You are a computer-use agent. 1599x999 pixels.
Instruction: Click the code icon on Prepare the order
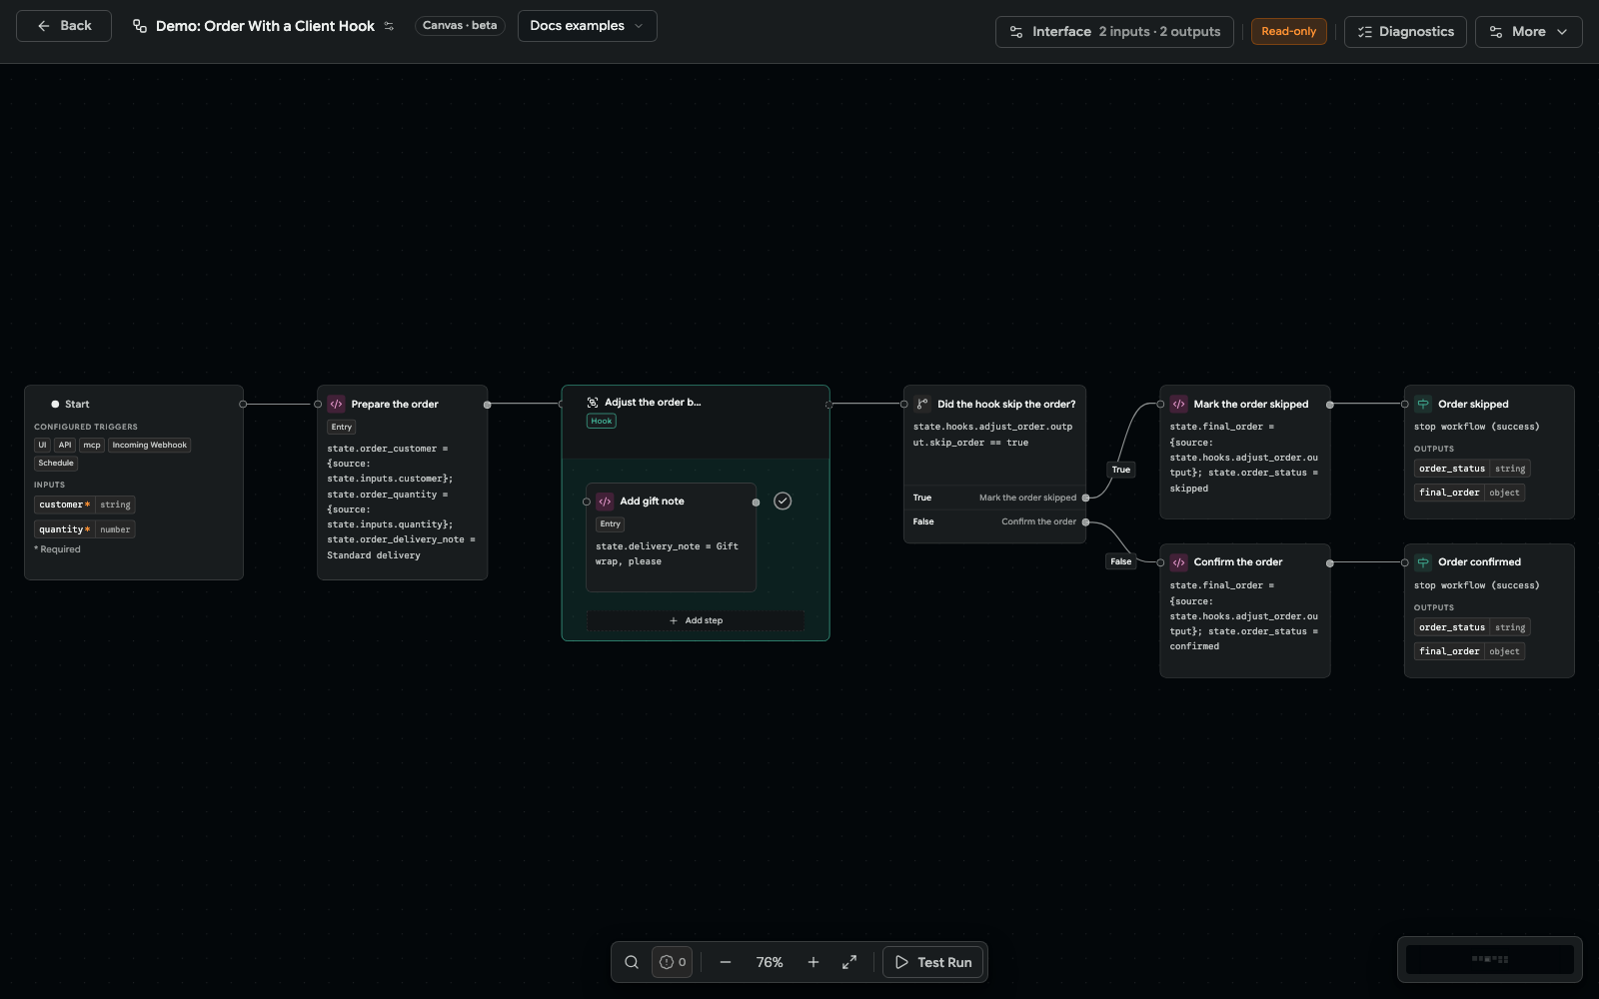(x=337, y=405)
